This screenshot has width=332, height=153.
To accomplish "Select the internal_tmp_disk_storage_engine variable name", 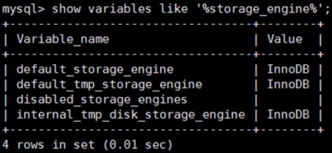I will 131,115.
